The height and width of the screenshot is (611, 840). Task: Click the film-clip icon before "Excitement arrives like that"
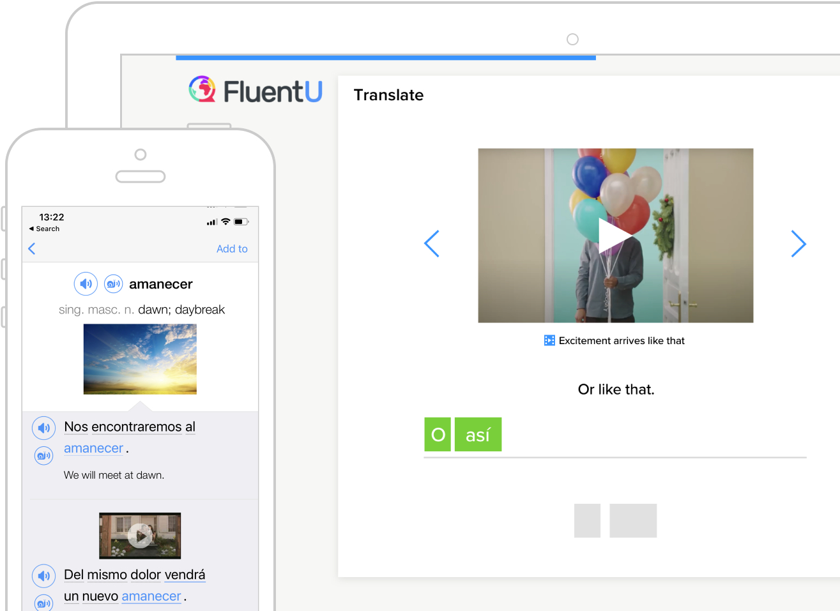pyautogui.click(x=549, y=340)
